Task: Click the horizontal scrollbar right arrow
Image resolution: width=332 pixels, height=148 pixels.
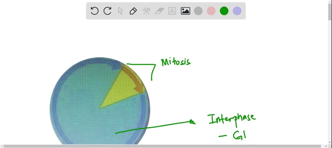Action: (x=327, y=146)
